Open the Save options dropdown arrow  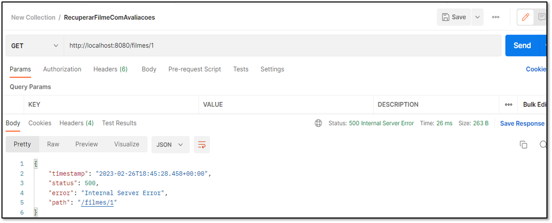(x=477, y=17)
